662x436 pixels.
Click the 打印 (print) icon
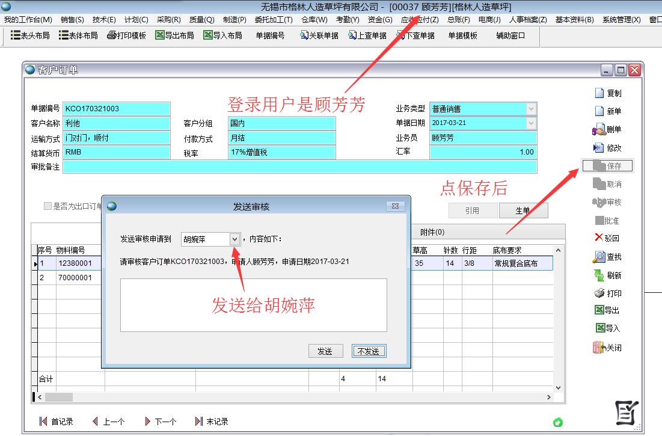coord(599,293)
